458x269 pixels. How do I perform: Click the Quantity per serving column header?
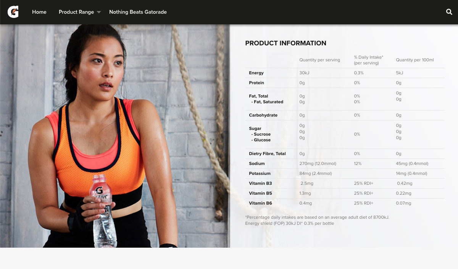click(x=319, y=60)
